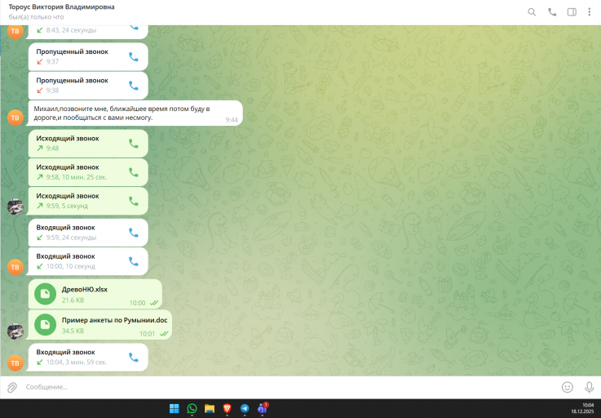Screen dimensions: 601x418
Task: Switch to Telegram in the taskbar
Action: pyautogui.click(x=245, y=408)
